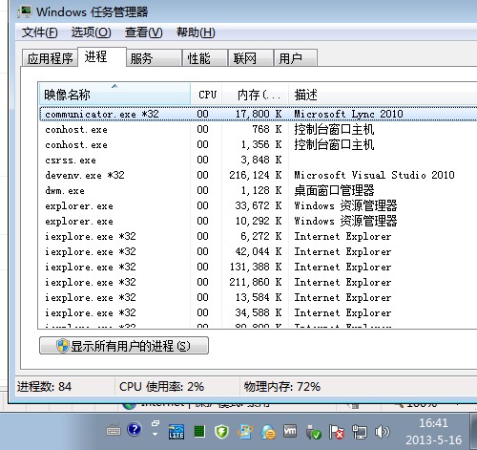
Task: Open the 帮助(H) menu
Action: tap(196, 32)
